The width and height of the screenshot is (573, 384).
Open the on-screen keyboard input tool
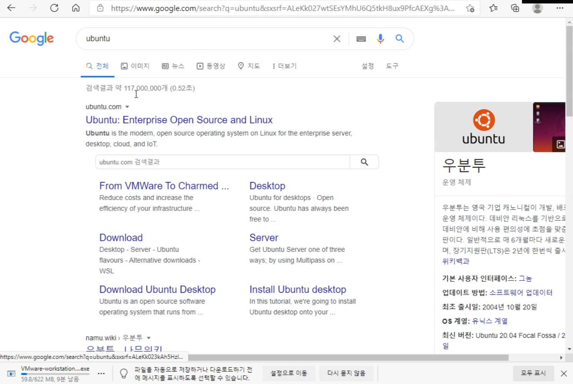click(x=361, y=38)
